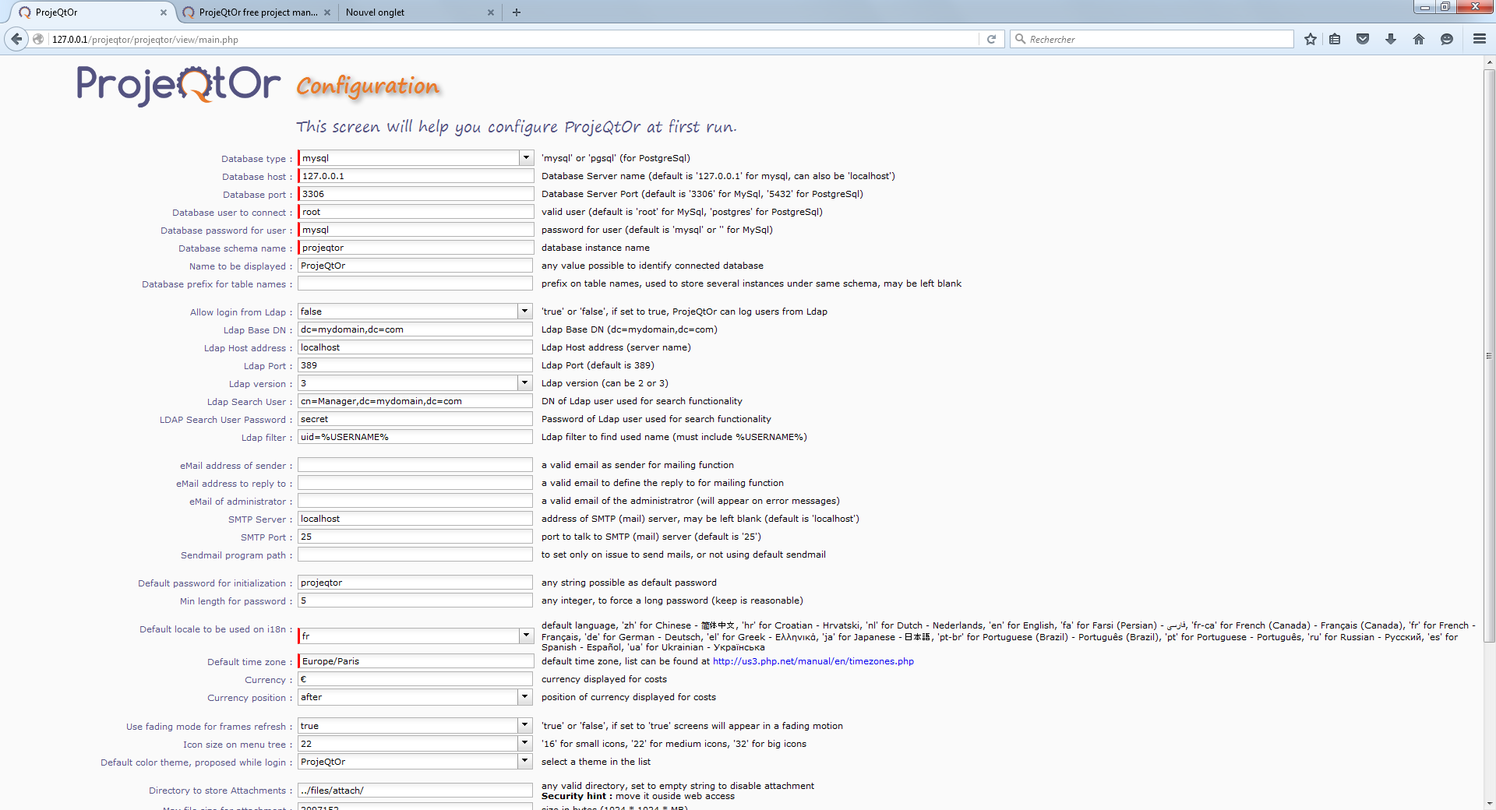Screen dimensions: 1496x810
Task: Show the bookmarks list icon
Action: 1335,39
